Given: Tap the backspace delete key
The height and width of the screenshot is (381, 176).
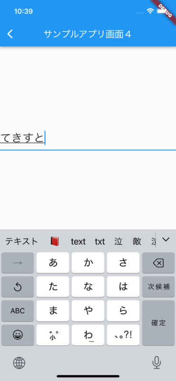Looking at the screenshot, I should (158, 263).
